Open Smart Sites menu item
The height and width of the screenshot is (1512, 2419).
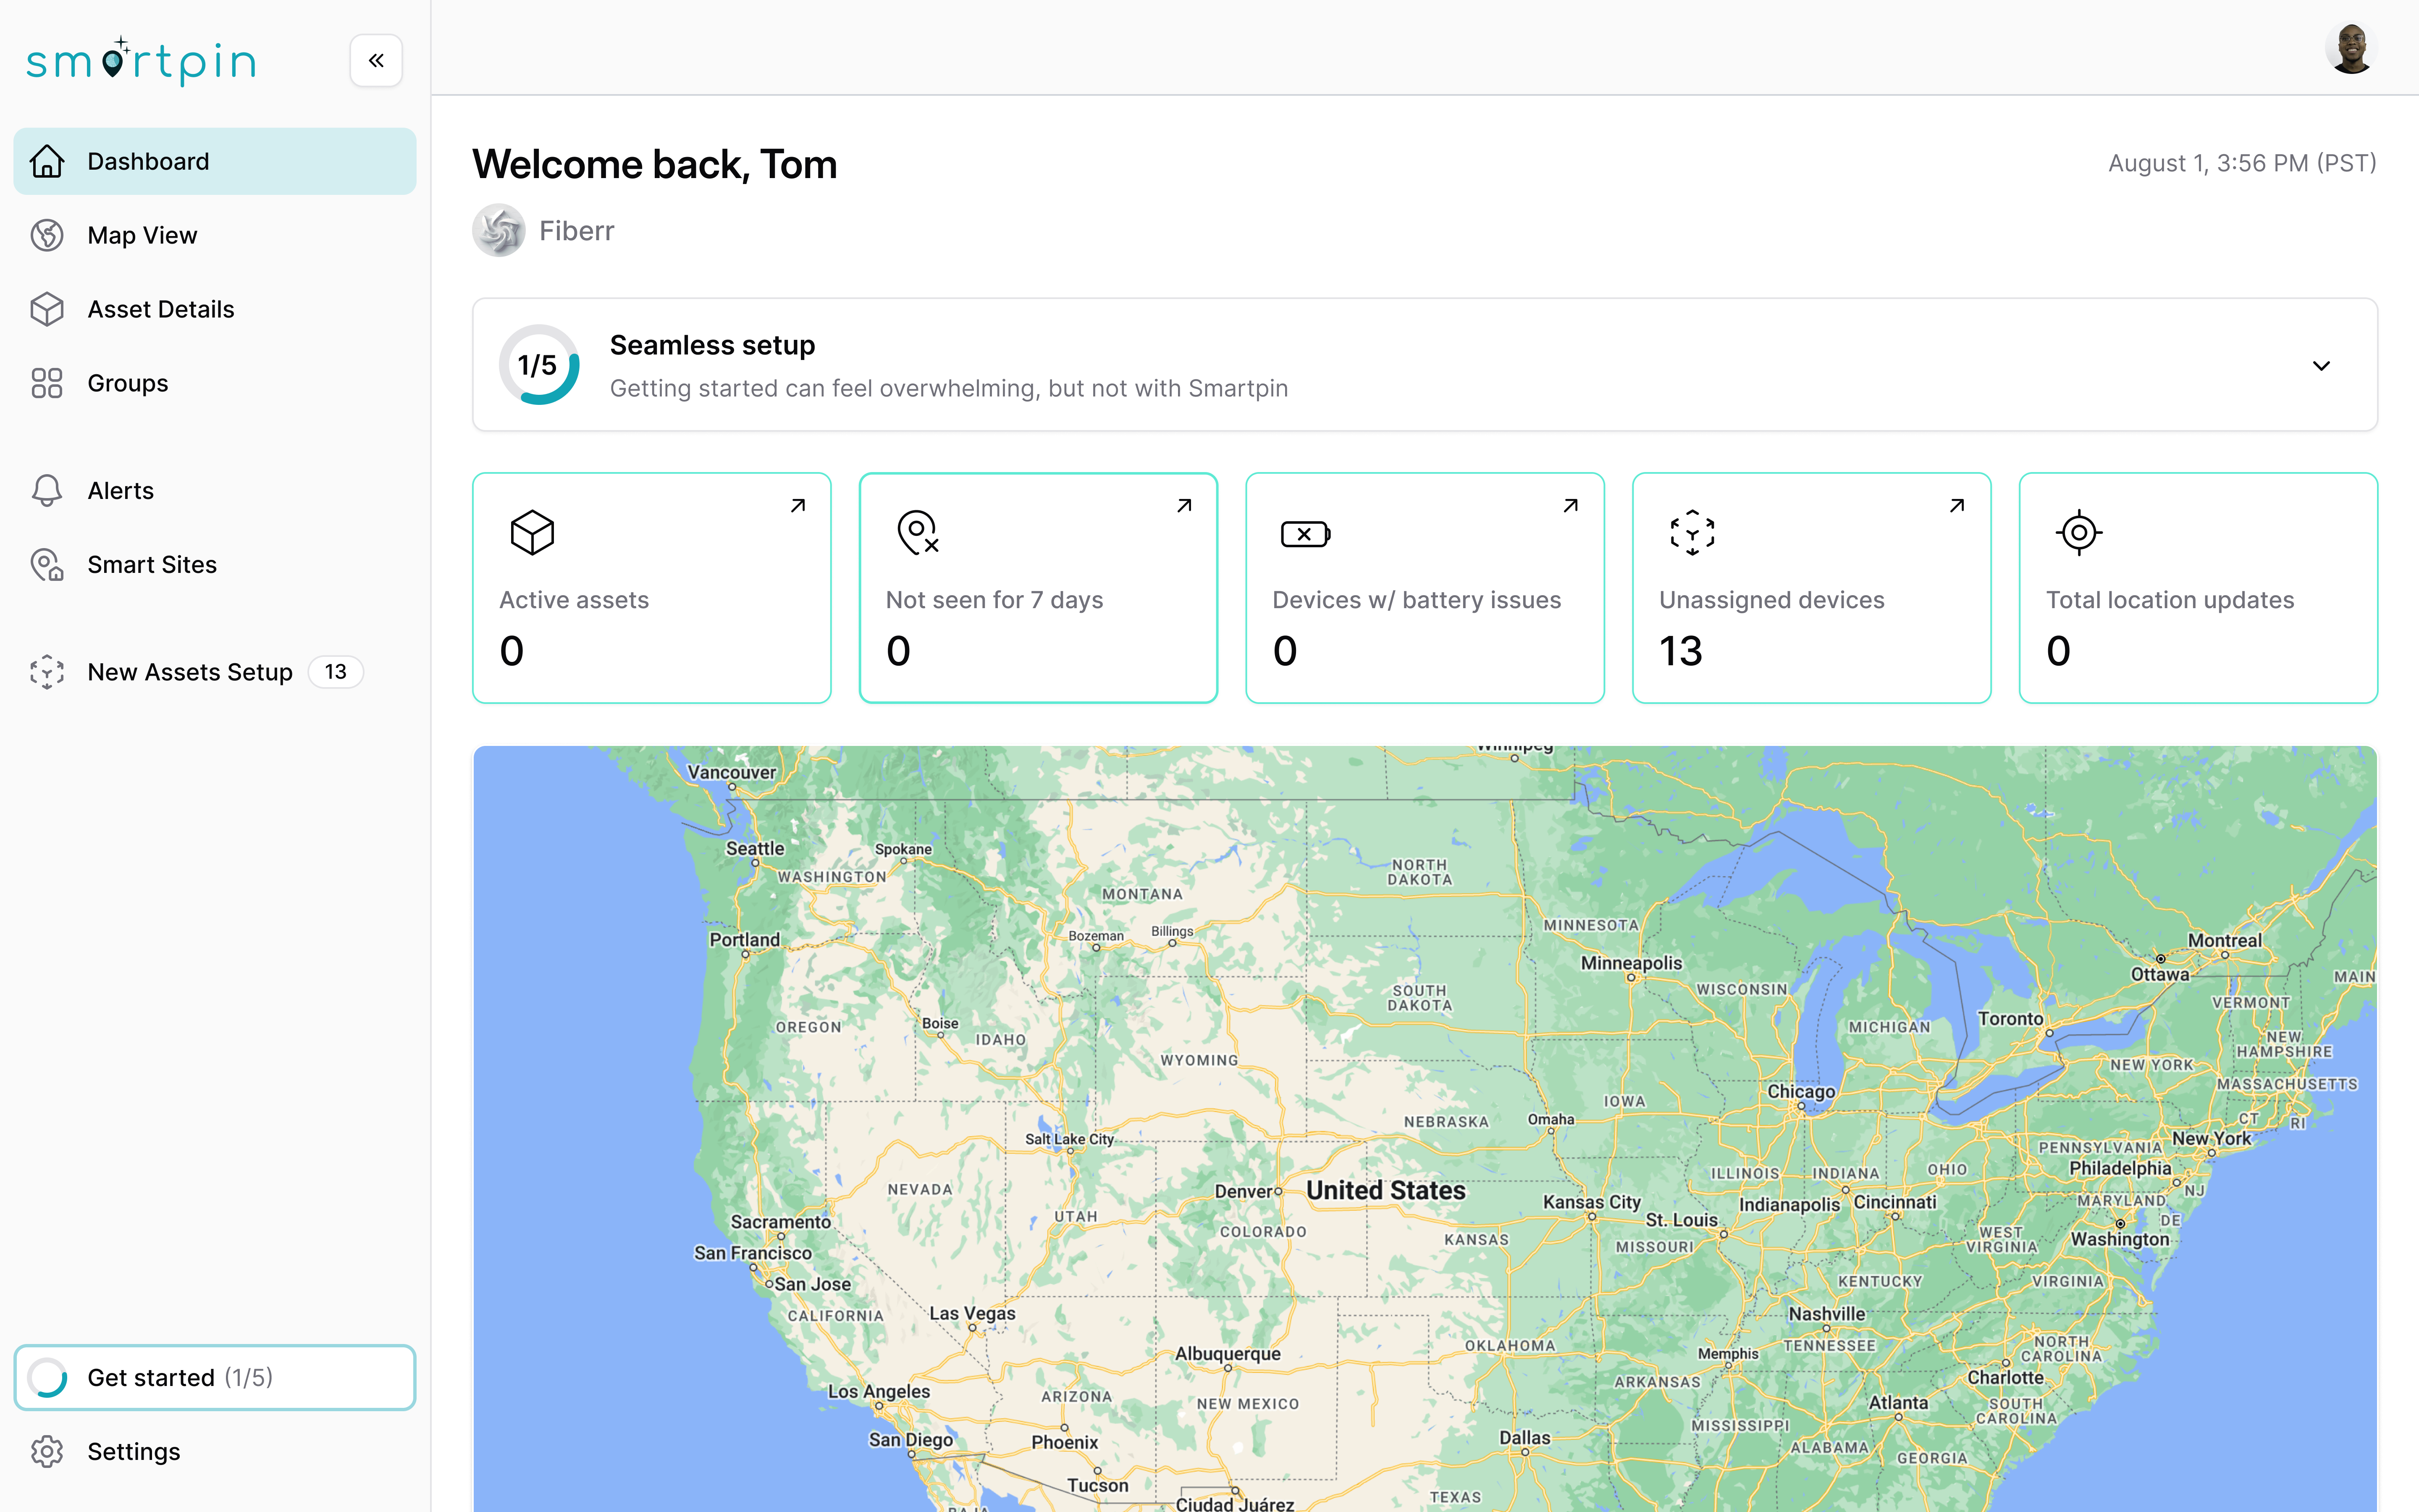pyautogui.click(x=215, y=564)
